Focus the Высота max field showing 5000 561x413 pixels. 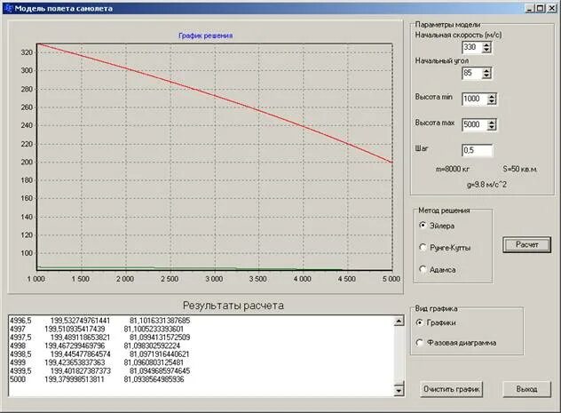474,124
